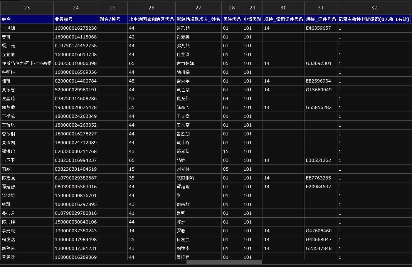Select certificate number G43668047
The width and height of the screenshot is (412, 267).
321,240
